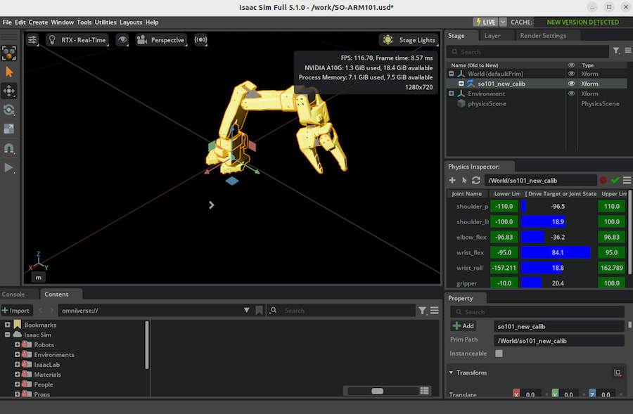Switch to the Layer tab
The image size is (633, 414).
coord(492,36)
